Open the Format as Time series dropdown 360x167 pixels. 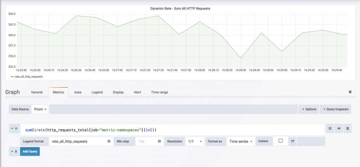click(241, 141)
